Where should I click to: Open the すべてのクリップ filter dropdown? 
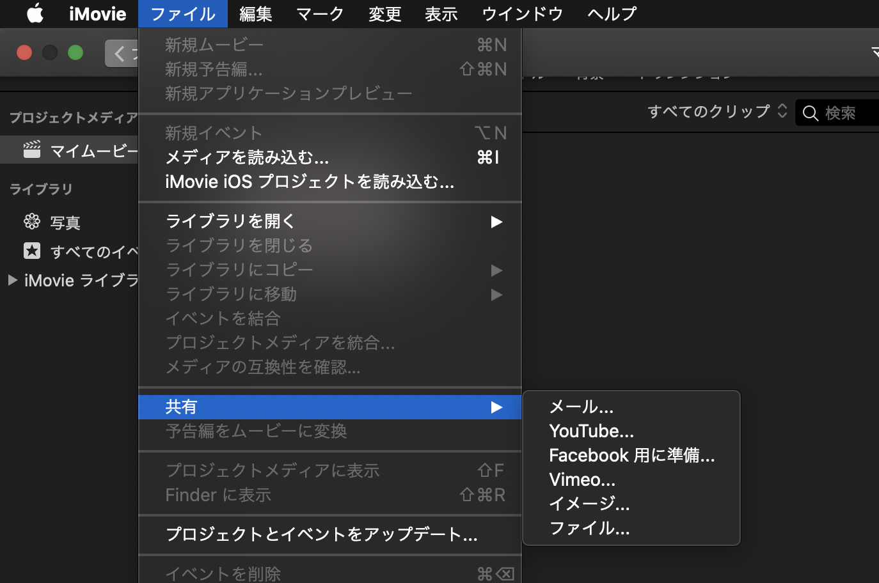(717, 112)
